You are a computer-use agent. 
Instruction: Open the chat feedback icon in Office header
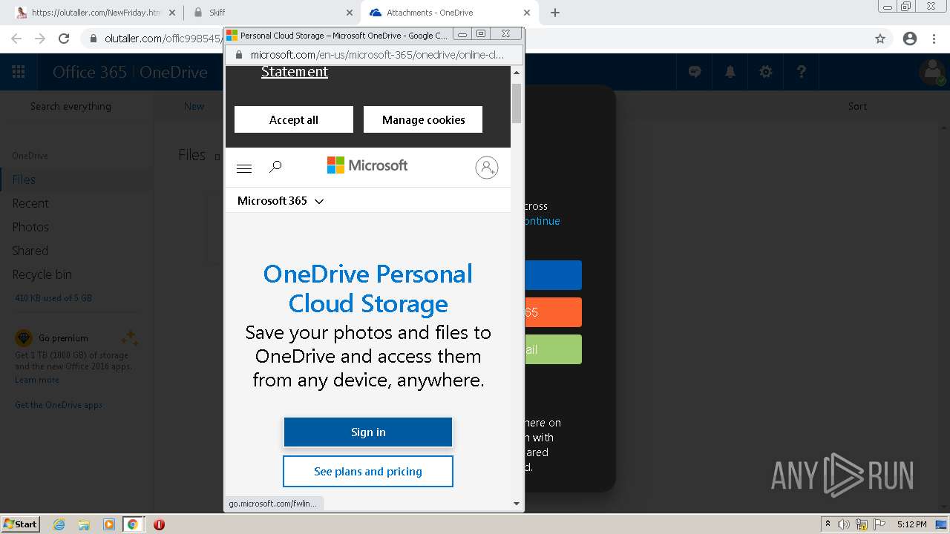pos(695,72)
